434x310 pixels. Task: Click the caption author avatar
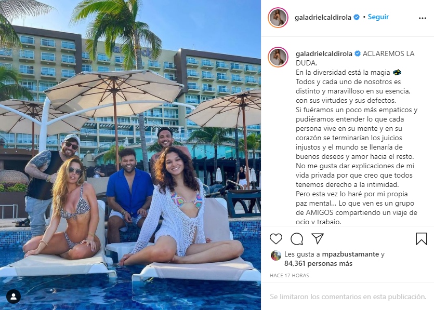coord(278,57)
